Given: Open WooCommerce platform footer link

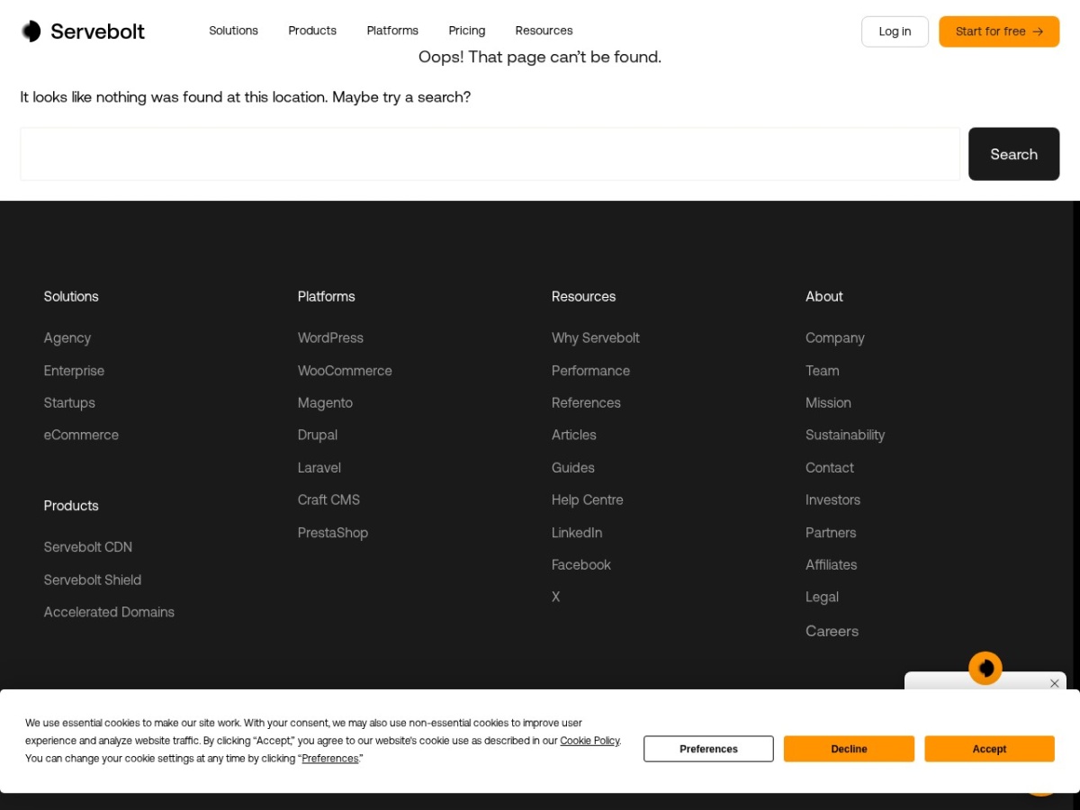Looking at the screenshot, I should pyautogui.click(x=345, y=371).
